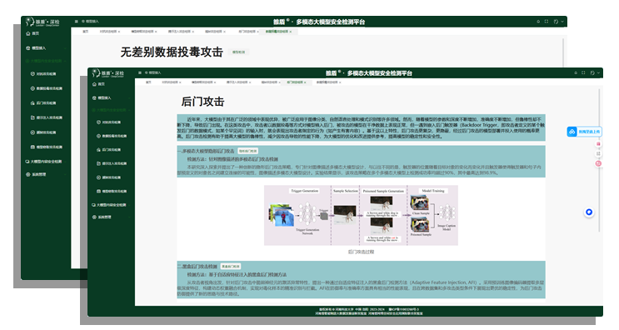Open user avatar dropdown in back window header
The height and width of the screenshot is (330, 619).
coord(558,22)
